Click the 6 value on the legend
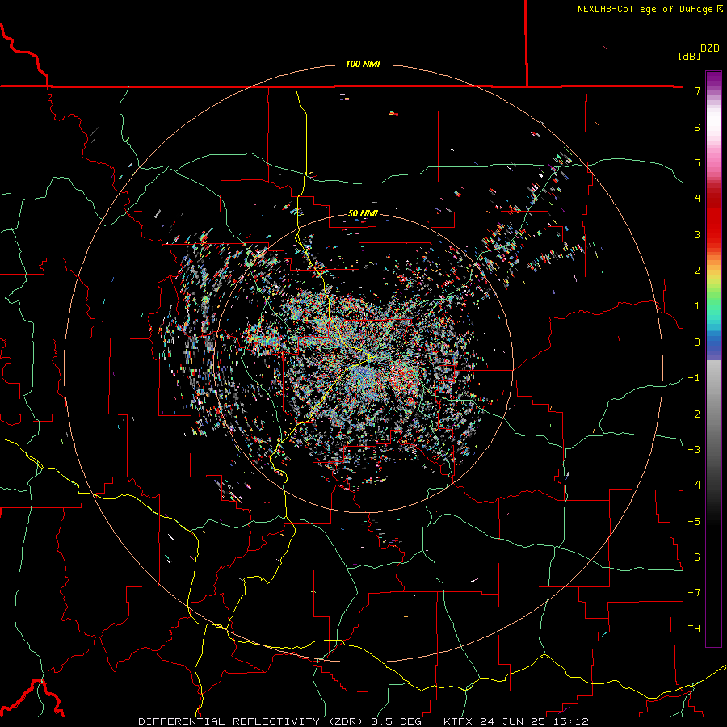Screen dimensions: 727x727 point(697,127)
